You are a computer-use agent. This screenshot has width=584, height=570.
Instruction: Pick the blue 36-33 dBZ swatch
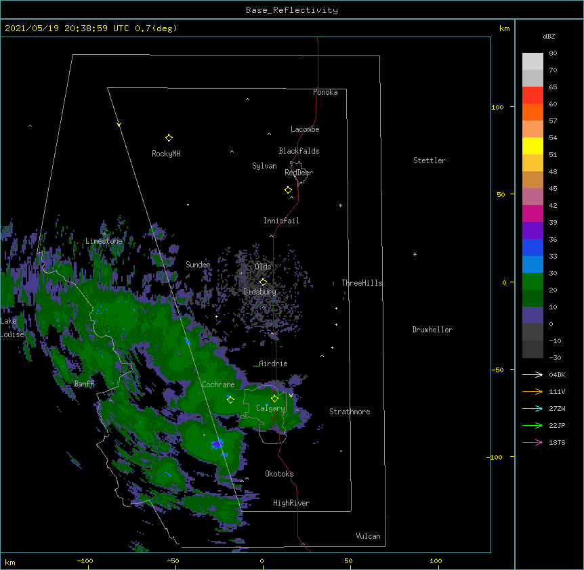point(533,247)
